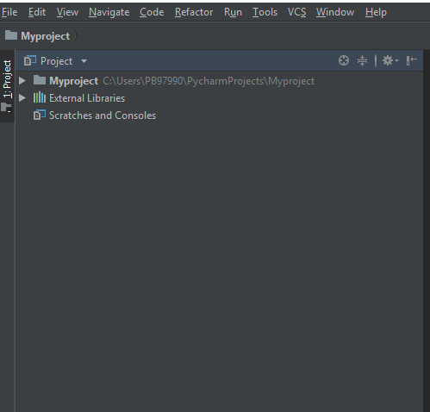The width and height of the screenshot is (430, 412).
Task: Click the Collapse All icon
Action: point(362,60)
